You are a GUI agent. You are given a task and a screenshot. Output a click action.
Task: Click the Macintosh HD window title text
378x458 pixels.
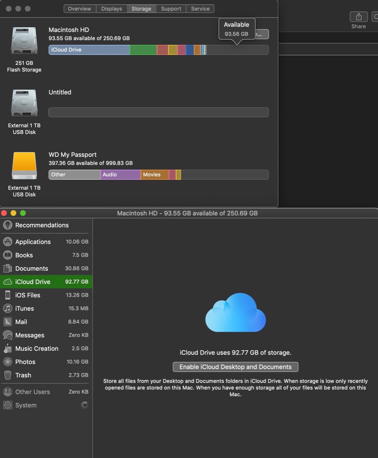(x=187, y=213)
